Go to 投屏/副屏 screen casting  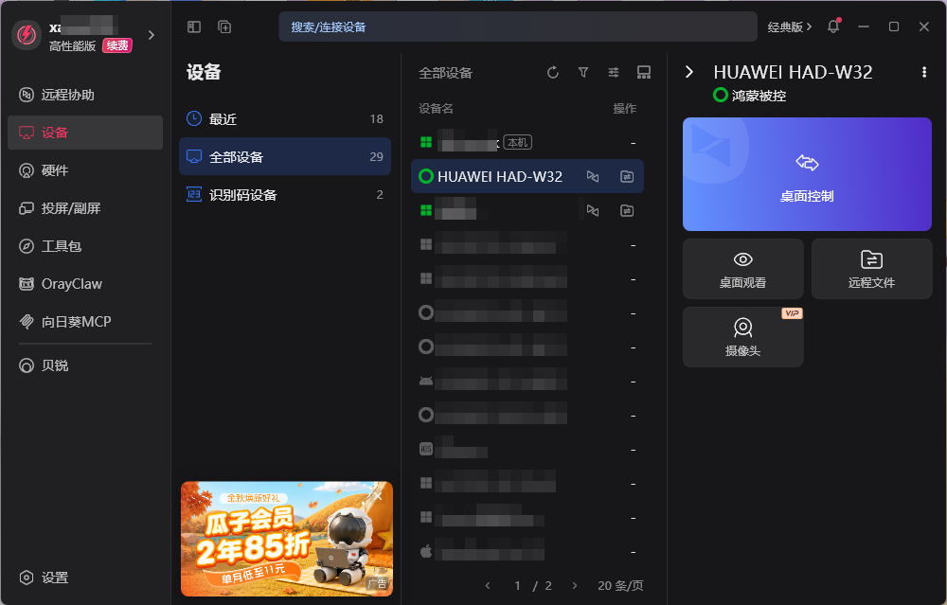(x=85, y=208)
